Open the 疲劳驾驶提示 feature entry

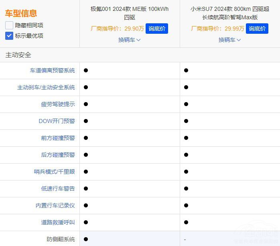[58, 104]
